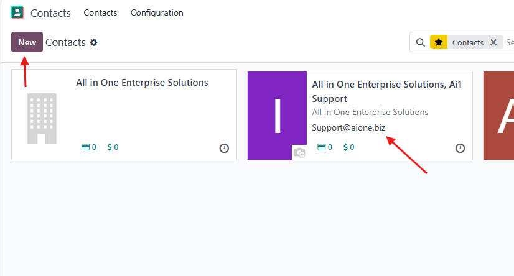
Task: Open the Configuration menu
Action: (157, 12)
